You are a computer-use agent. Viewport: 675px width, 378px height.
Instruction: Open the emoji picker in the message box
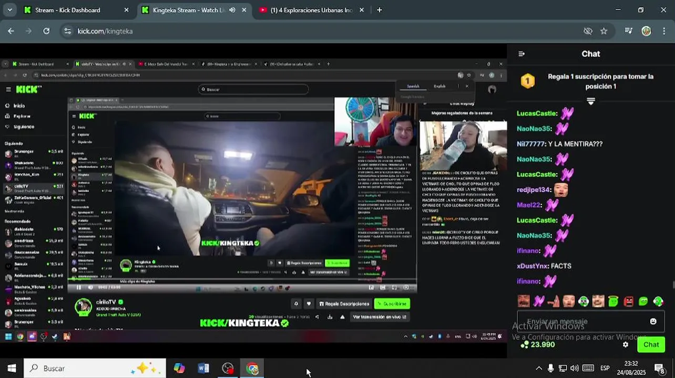[653, 321]
